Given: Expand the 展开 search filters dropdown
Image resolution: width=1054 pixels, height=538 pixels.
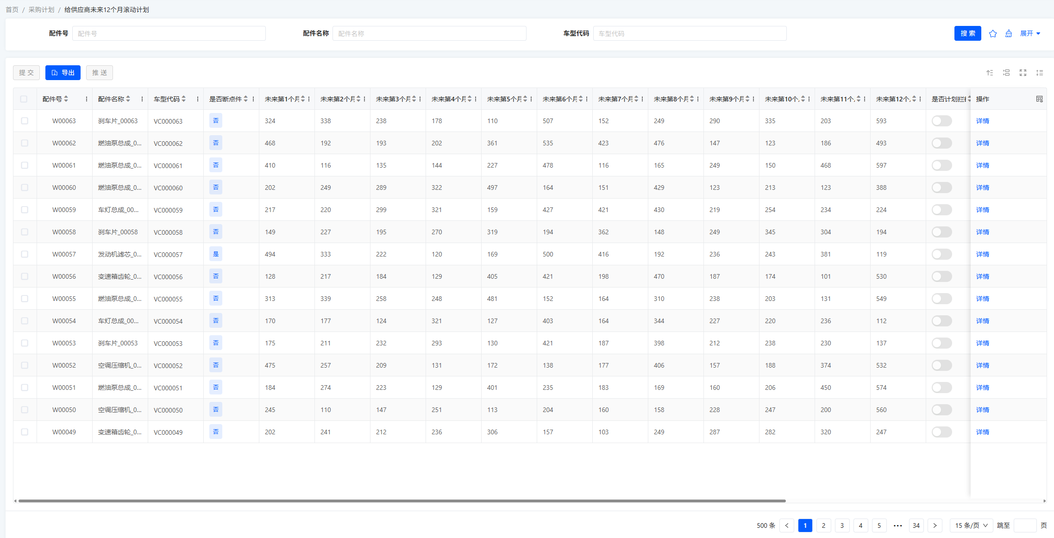Looking at the screenshot, I should pos(1030,33).
